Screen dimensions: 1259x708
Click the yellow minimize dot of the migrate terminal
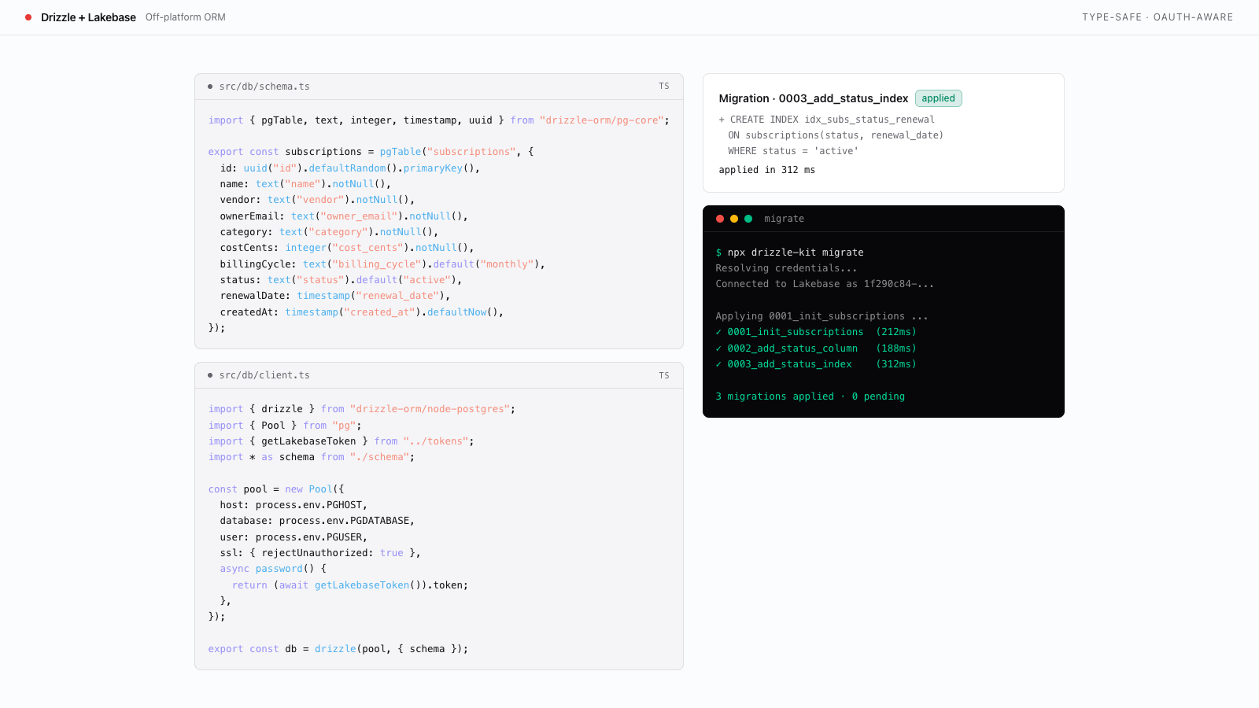tap(734, 219)
